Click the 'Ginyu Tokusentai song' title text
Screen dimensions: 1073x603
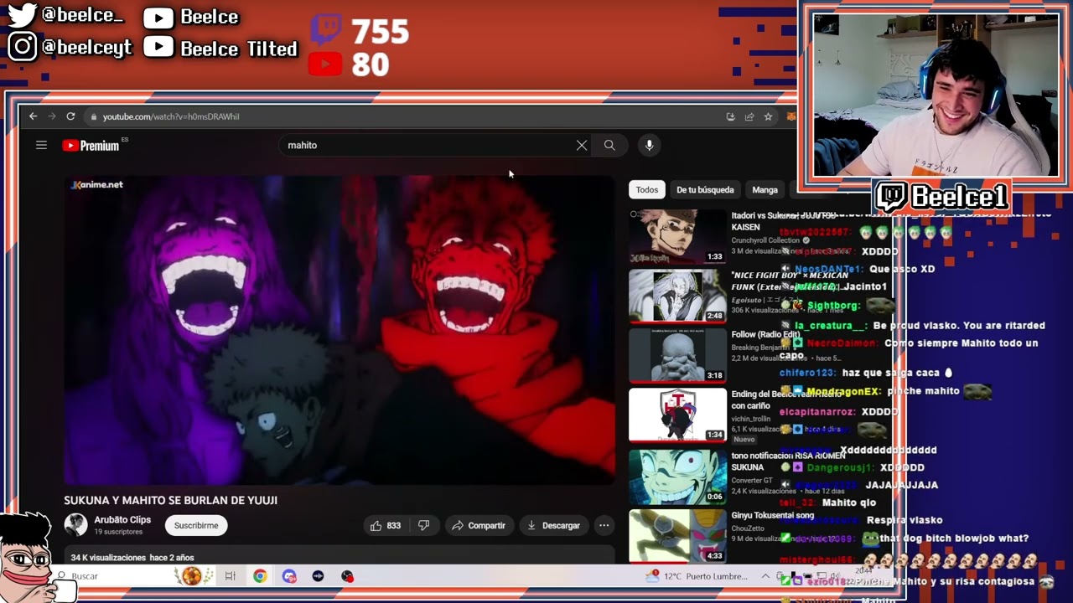point(773,515)
